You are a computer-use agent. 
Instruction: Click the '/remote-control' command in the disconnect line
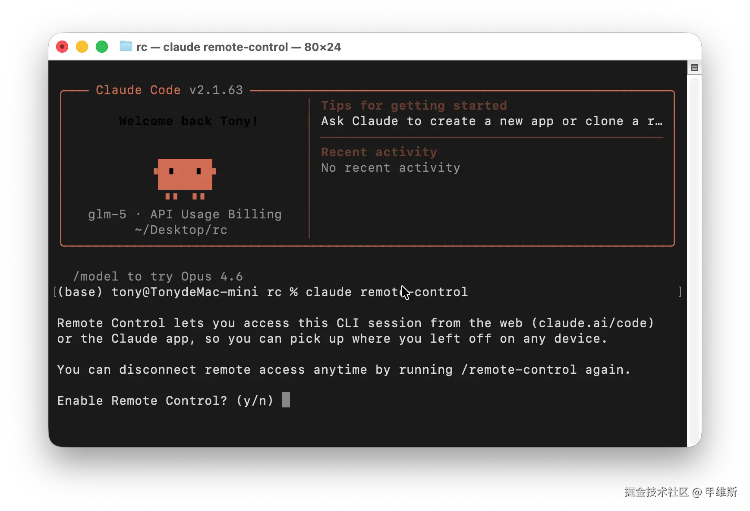[x=519, y=370]
